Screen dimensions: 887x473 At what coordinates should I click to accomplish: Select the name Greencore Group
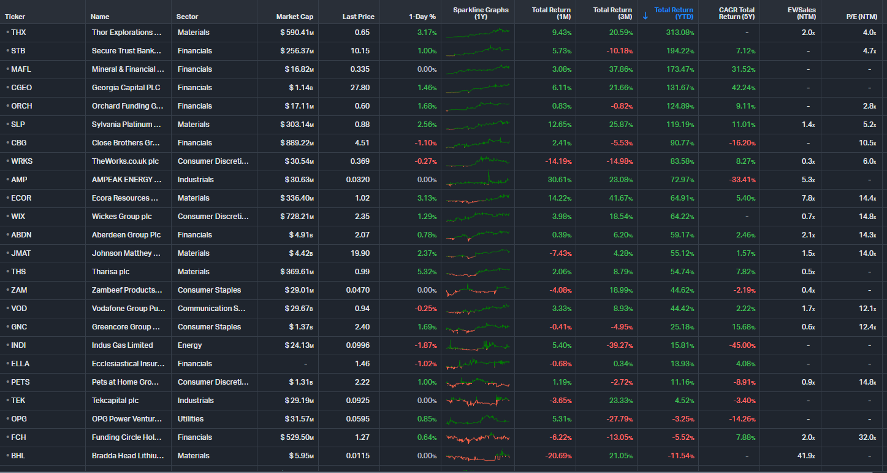[x=126, y=327]
